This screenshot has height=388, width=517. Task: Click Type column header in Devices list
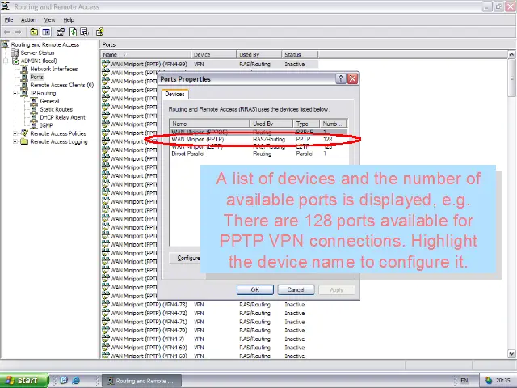[306, 124]
